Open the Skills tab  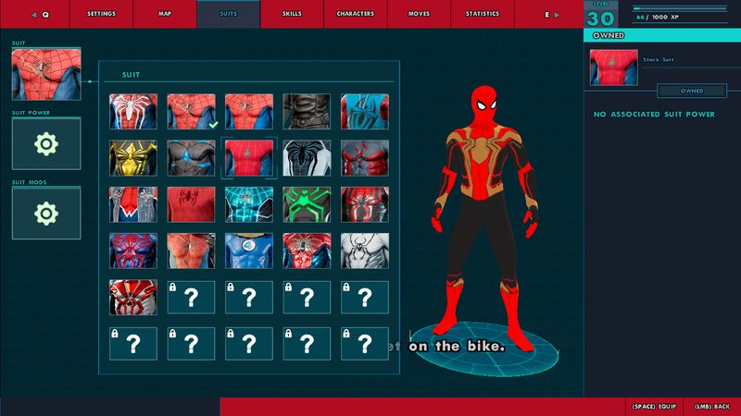point(292,14)
